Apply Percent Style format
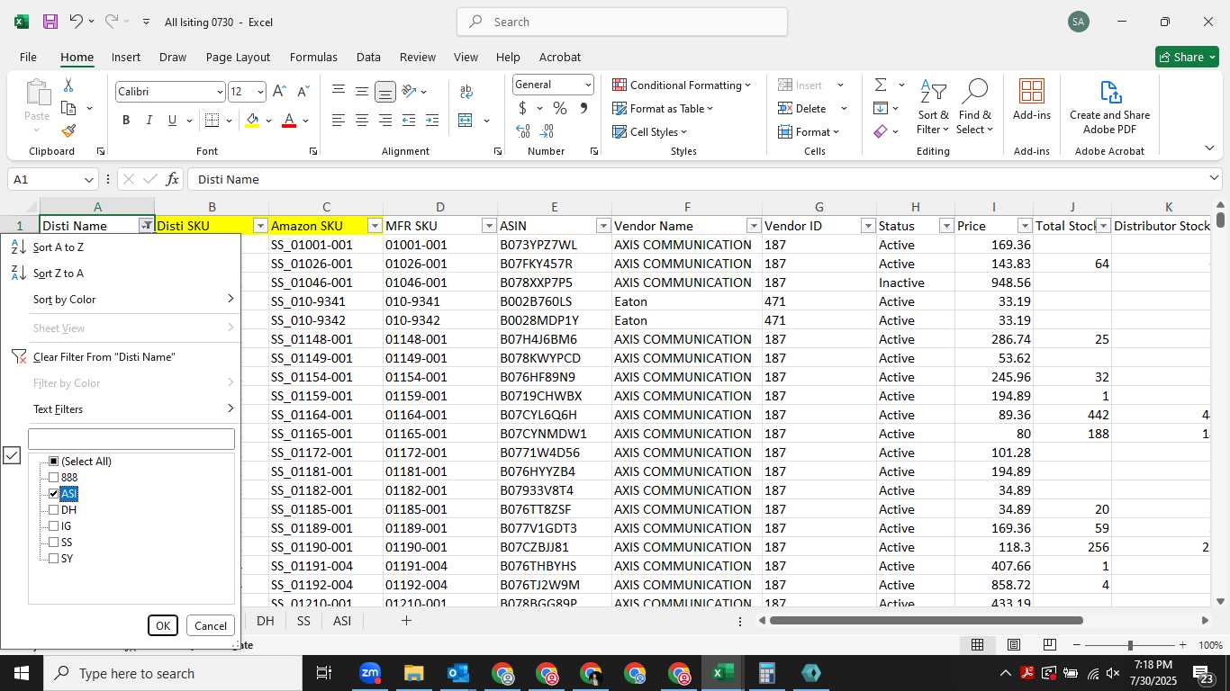This screenshot has width=1230, height=691. tap(560, 108)
